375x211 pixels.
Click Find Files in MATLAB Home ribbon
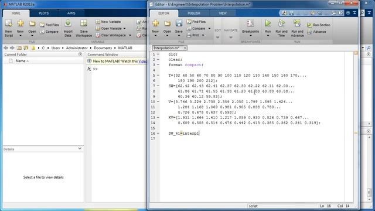49,25
